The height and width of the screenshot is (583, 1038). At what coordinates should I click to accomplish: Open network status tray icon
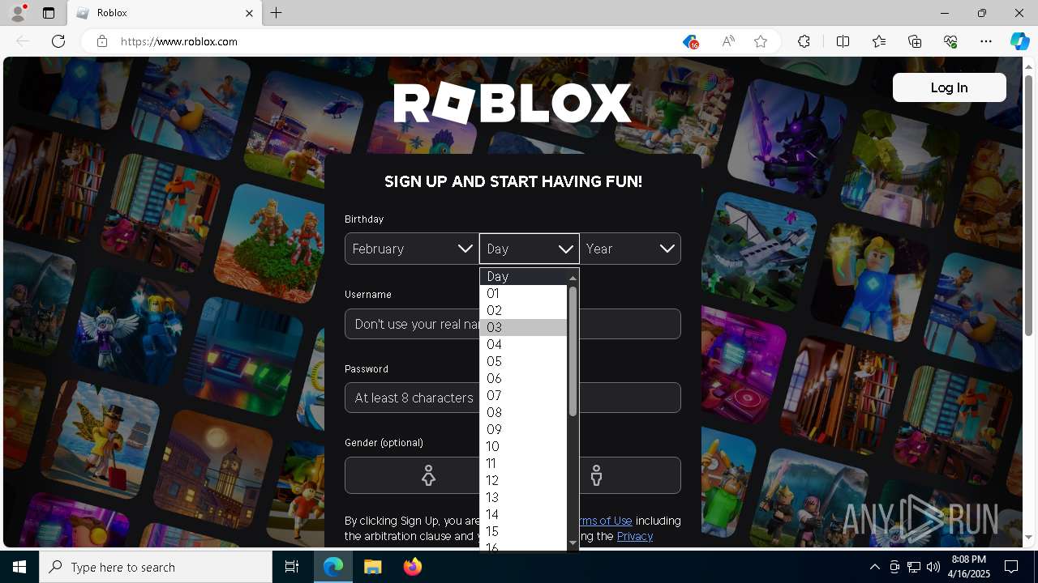click(914, 567)
